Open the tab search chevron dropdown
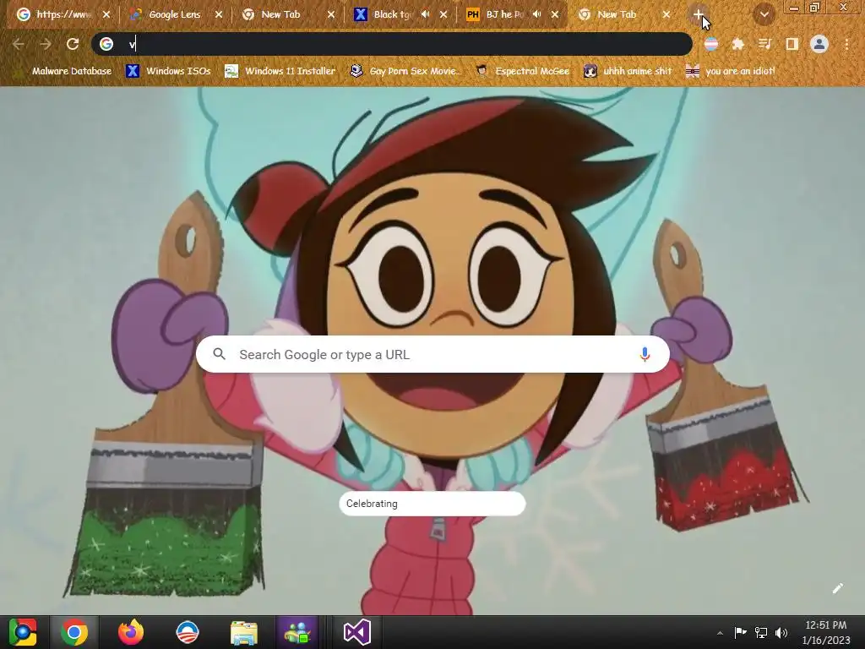The width and height of the screenshot is (865, 649). 764,15
